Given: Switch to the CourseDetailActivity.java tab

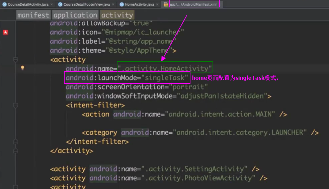Looking at the screenshot, I should [x=28, y=4].
